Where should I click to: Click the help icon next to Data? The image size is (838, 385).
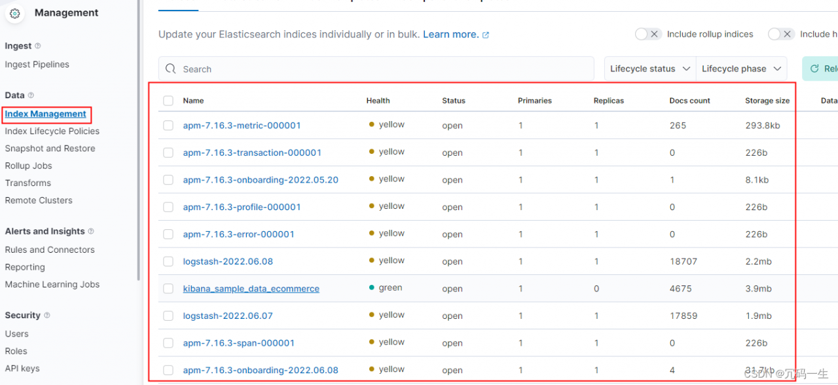point(31,96)
